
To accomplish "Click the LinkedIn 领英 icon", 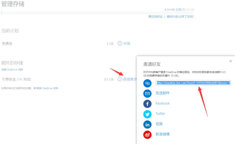I will pos(147,125).
